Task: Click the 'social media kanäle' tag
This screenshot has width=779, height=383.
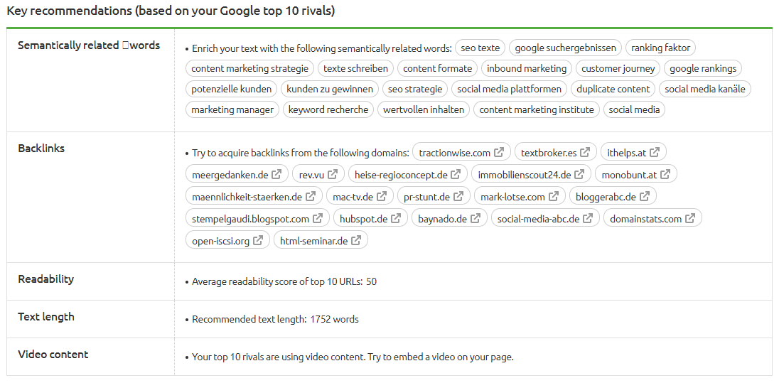Action: click(x=705, y=90)
